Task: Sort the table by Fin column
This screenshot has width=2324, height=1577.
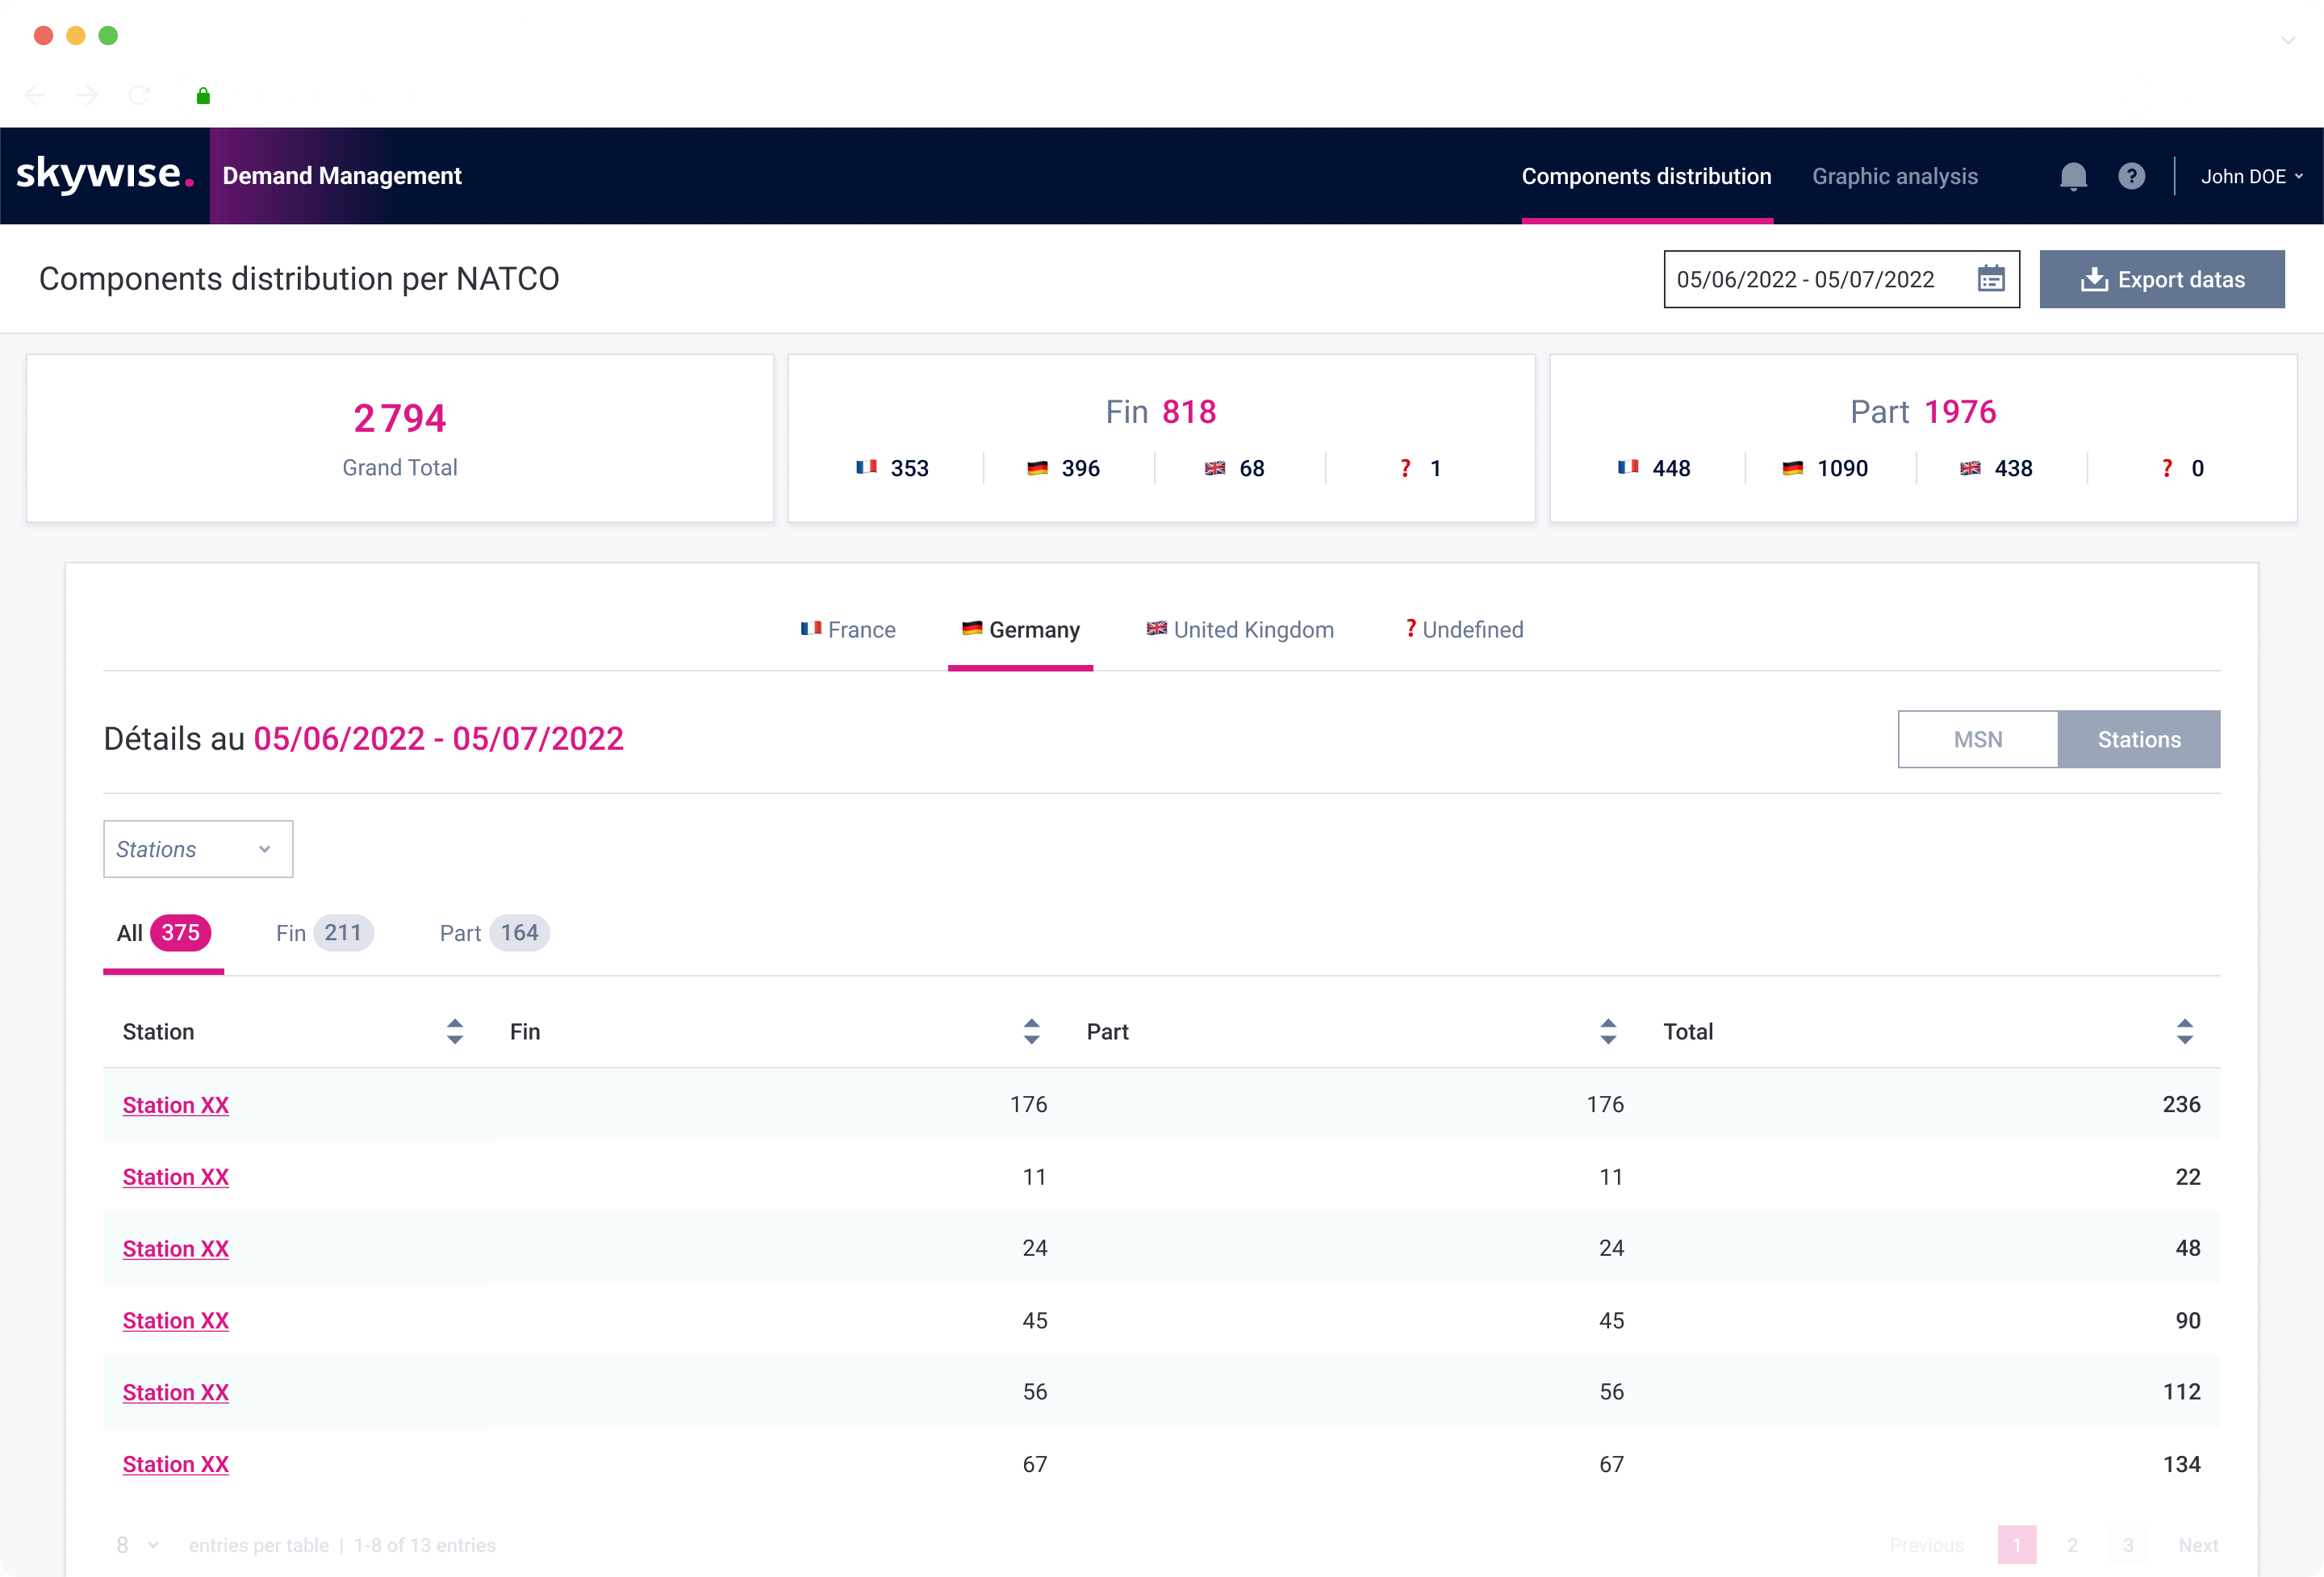Action: [x=1031, y=1031]
